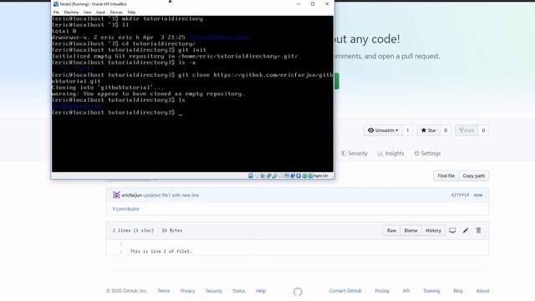Open the commit hash 427ff5f
Screen dimensions: 535x301
tap(460, 195)
